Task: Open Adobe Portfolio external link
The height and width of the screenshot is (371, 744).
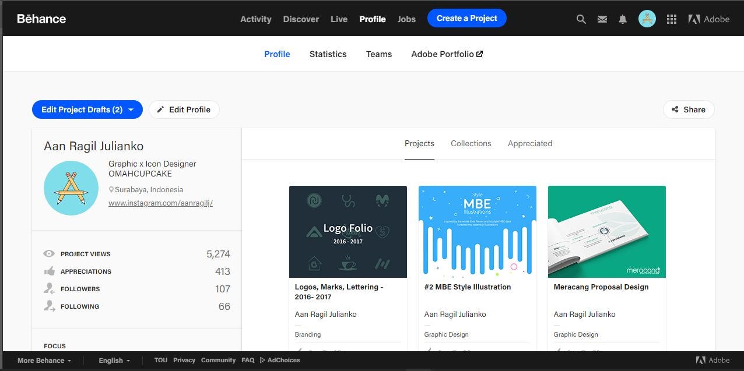Action: 447,54
